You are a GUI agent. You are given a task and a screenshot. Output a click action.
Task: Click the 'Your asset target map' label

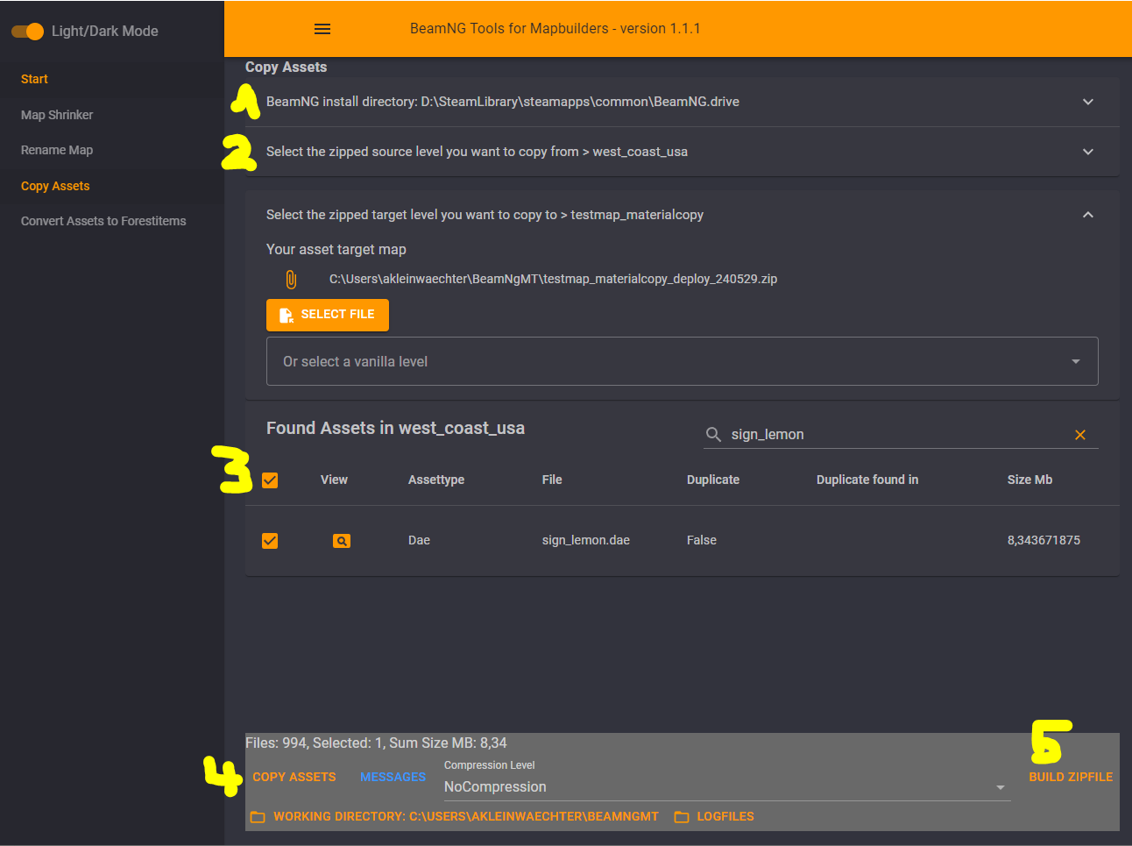(x=336, y=250)
